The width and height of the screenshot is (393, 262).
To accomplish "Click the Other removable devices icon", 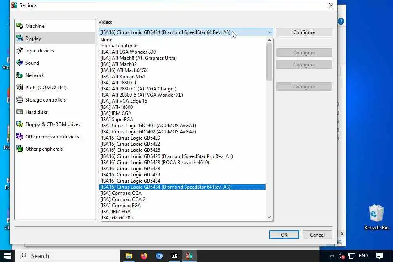I will pos(20,136).
